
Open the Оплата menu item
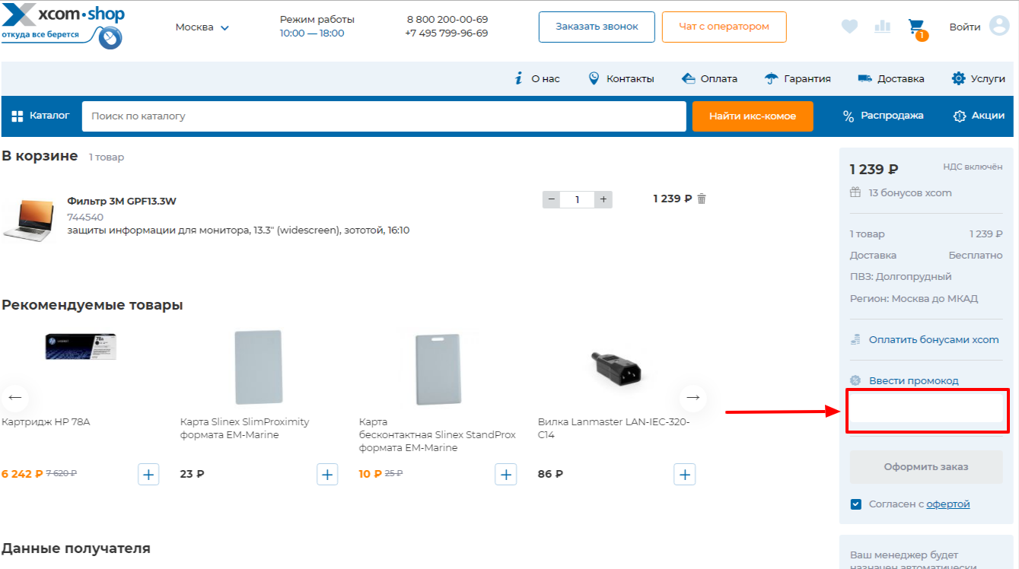(x=709, y=78)
